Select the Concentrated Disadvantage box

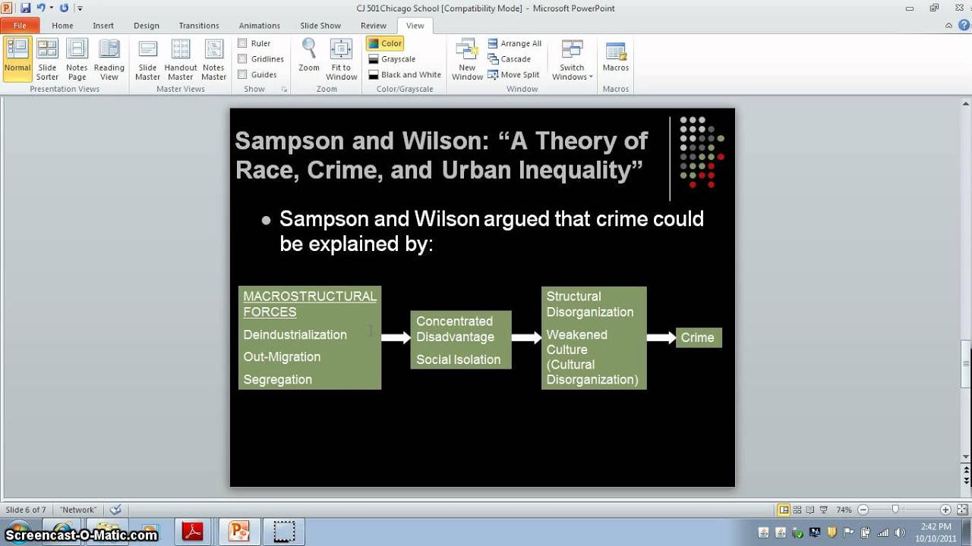[461, 340]
